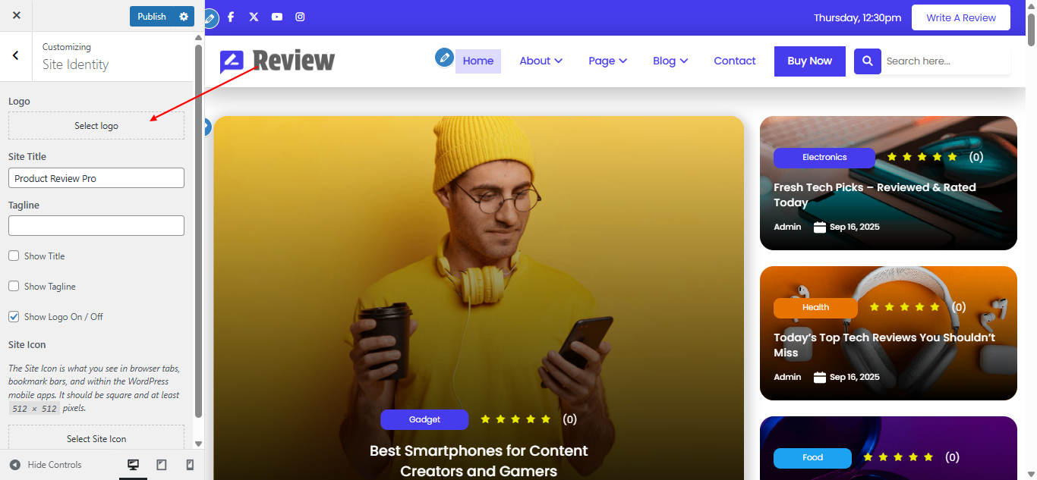This screenshot has width=1037, height=480.
Task: Click the pencil edit shortcut beside Home
Action: pos(444,57)
